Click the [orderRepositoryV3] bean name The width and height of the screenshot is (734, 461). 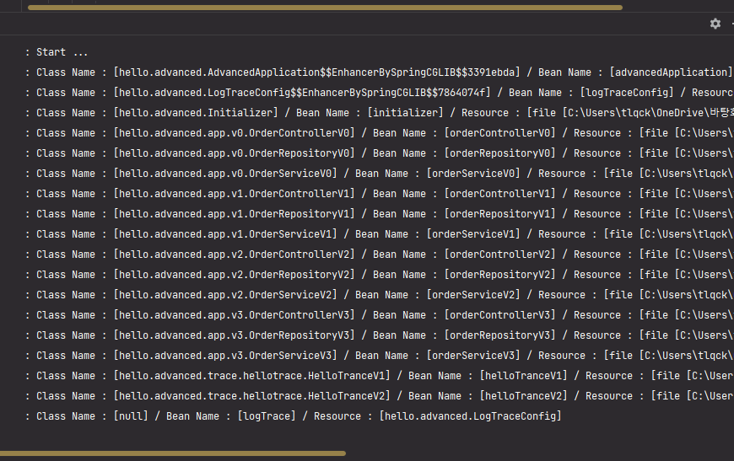coord(500,335)
